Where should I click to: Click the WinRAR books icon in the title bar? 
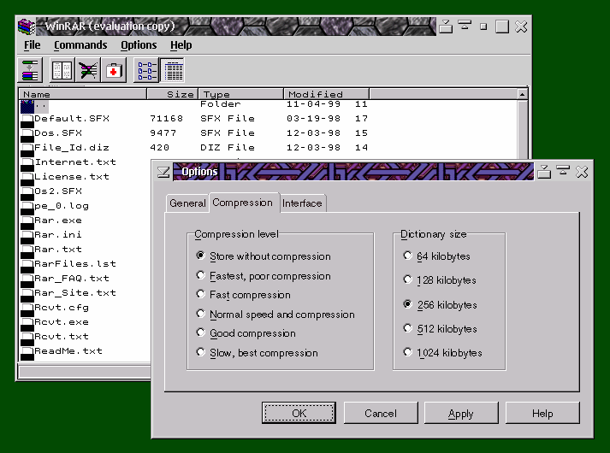(27, 26)
